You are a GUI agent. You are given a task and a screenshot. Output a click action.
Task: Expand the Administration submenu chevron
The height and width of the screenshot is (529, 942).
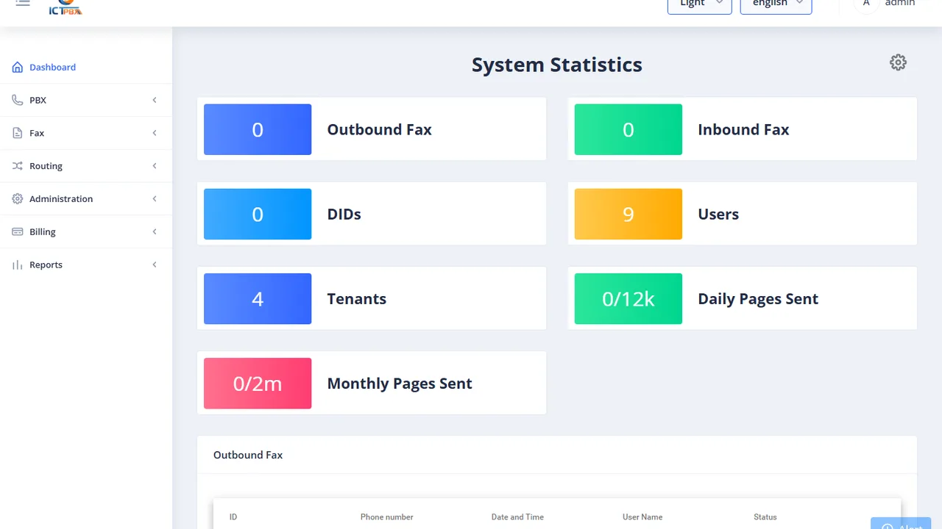click(x=155, y=199)
